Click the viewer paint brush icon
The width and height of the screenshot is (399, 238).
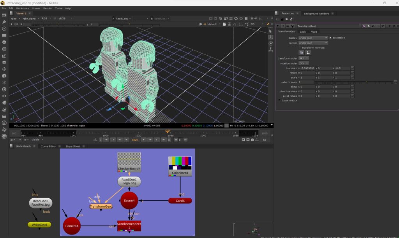point(268,24)
